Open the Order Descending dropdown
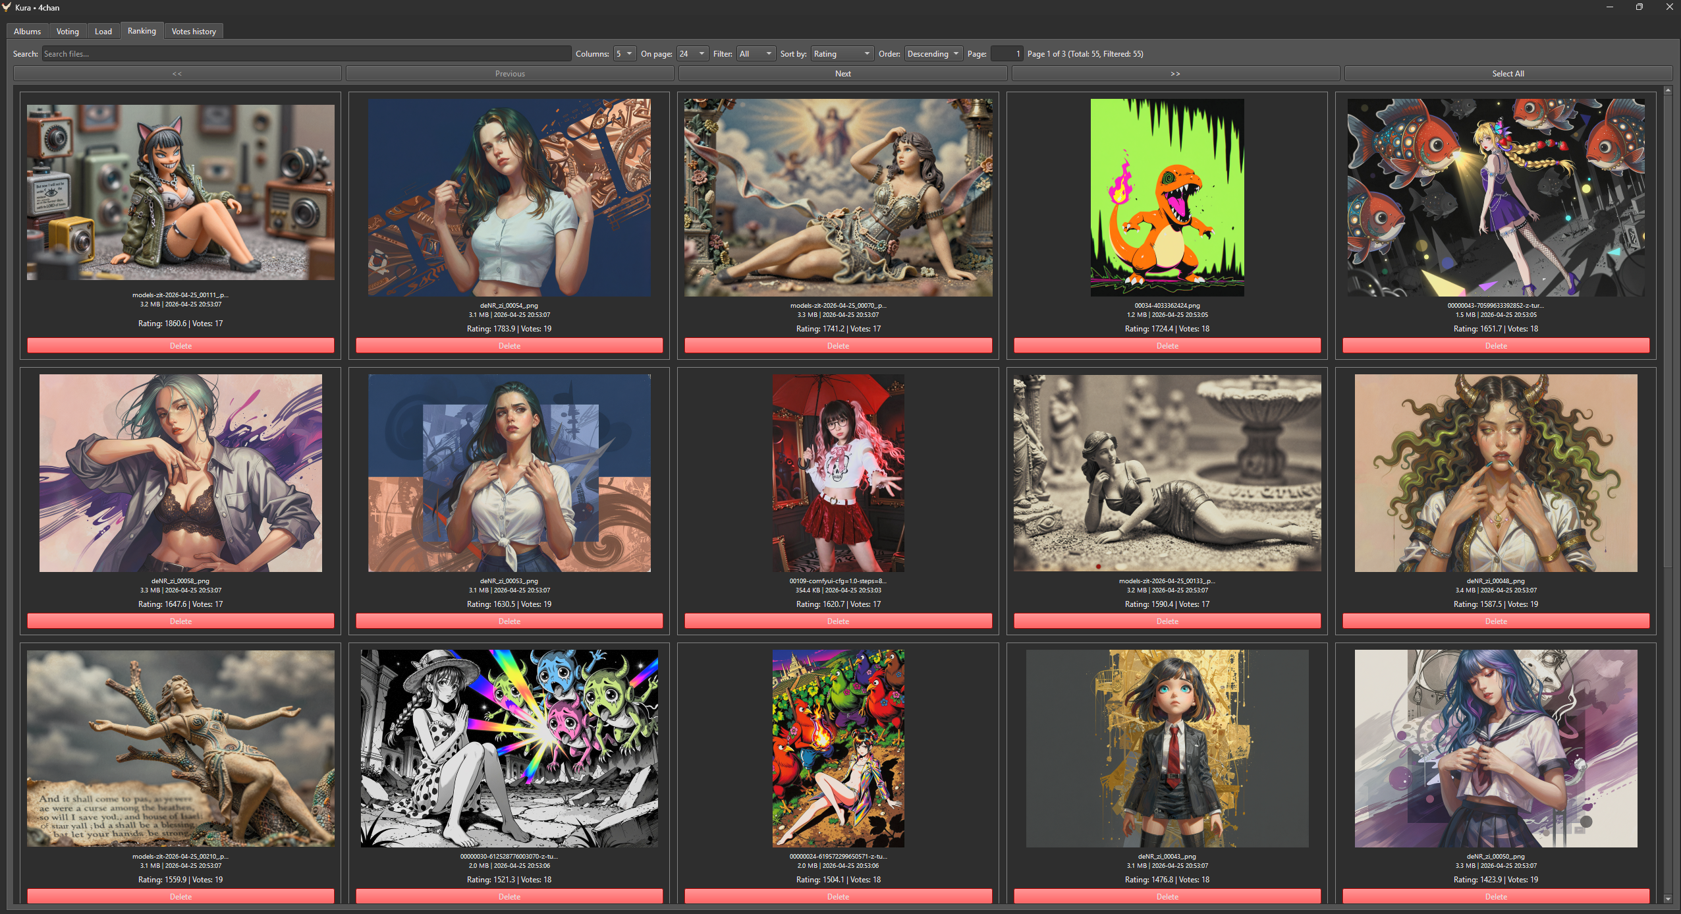 coord(933,54)
